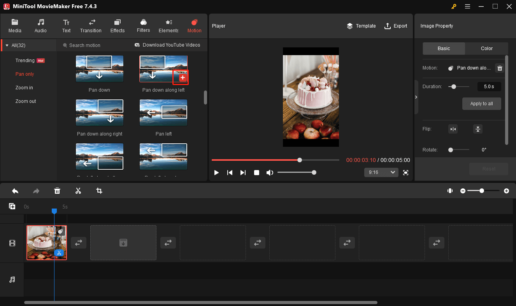Click the video track icon
This screenshot has width=516, height=306.
pos(12,243)
